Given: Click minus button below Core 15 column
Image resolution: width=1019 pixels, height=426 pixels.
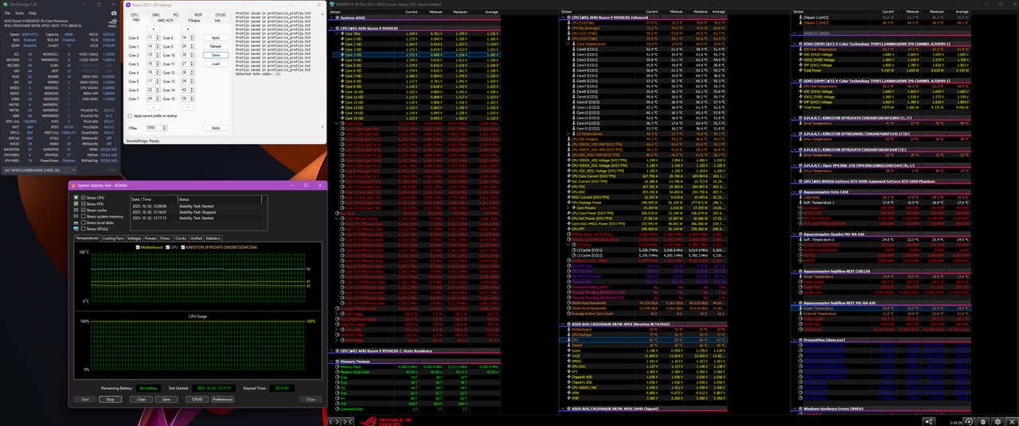Looking at the screenshot, I should 188,107.
